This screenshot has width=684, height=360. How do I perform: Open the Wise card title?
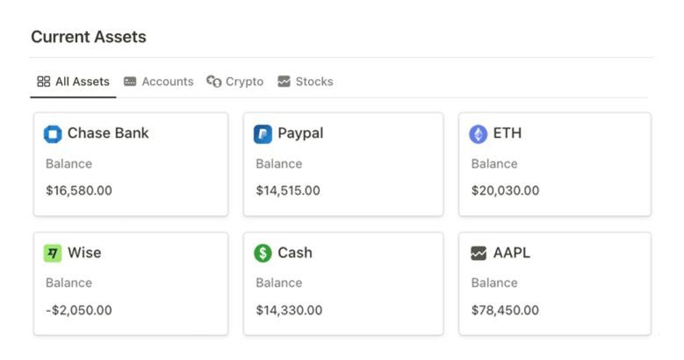point(84,253)
